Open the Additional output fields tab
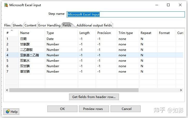This screenshot has width=188, height=118. tap(94, 25)
